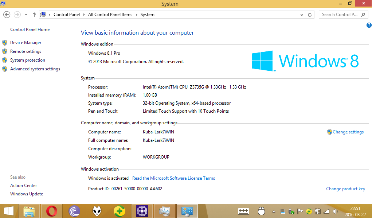Open the green plus taskbar app
The width and height of the screenshot is (372, 218).
click(120, 211)
